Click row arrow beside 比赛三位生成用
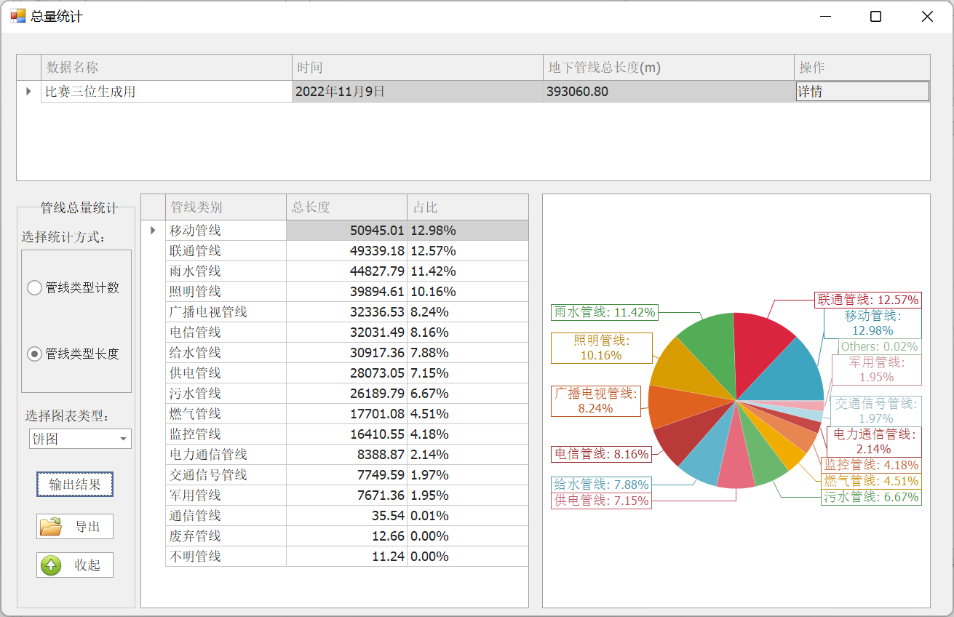 [x=28, y=92]
